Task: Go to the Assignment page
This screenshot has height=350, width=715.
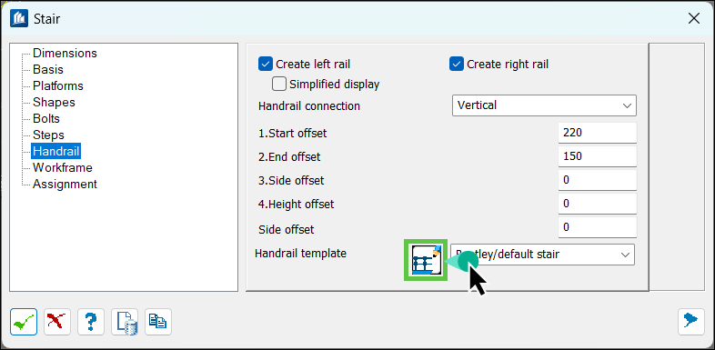Action: click(x=65, y=185)
